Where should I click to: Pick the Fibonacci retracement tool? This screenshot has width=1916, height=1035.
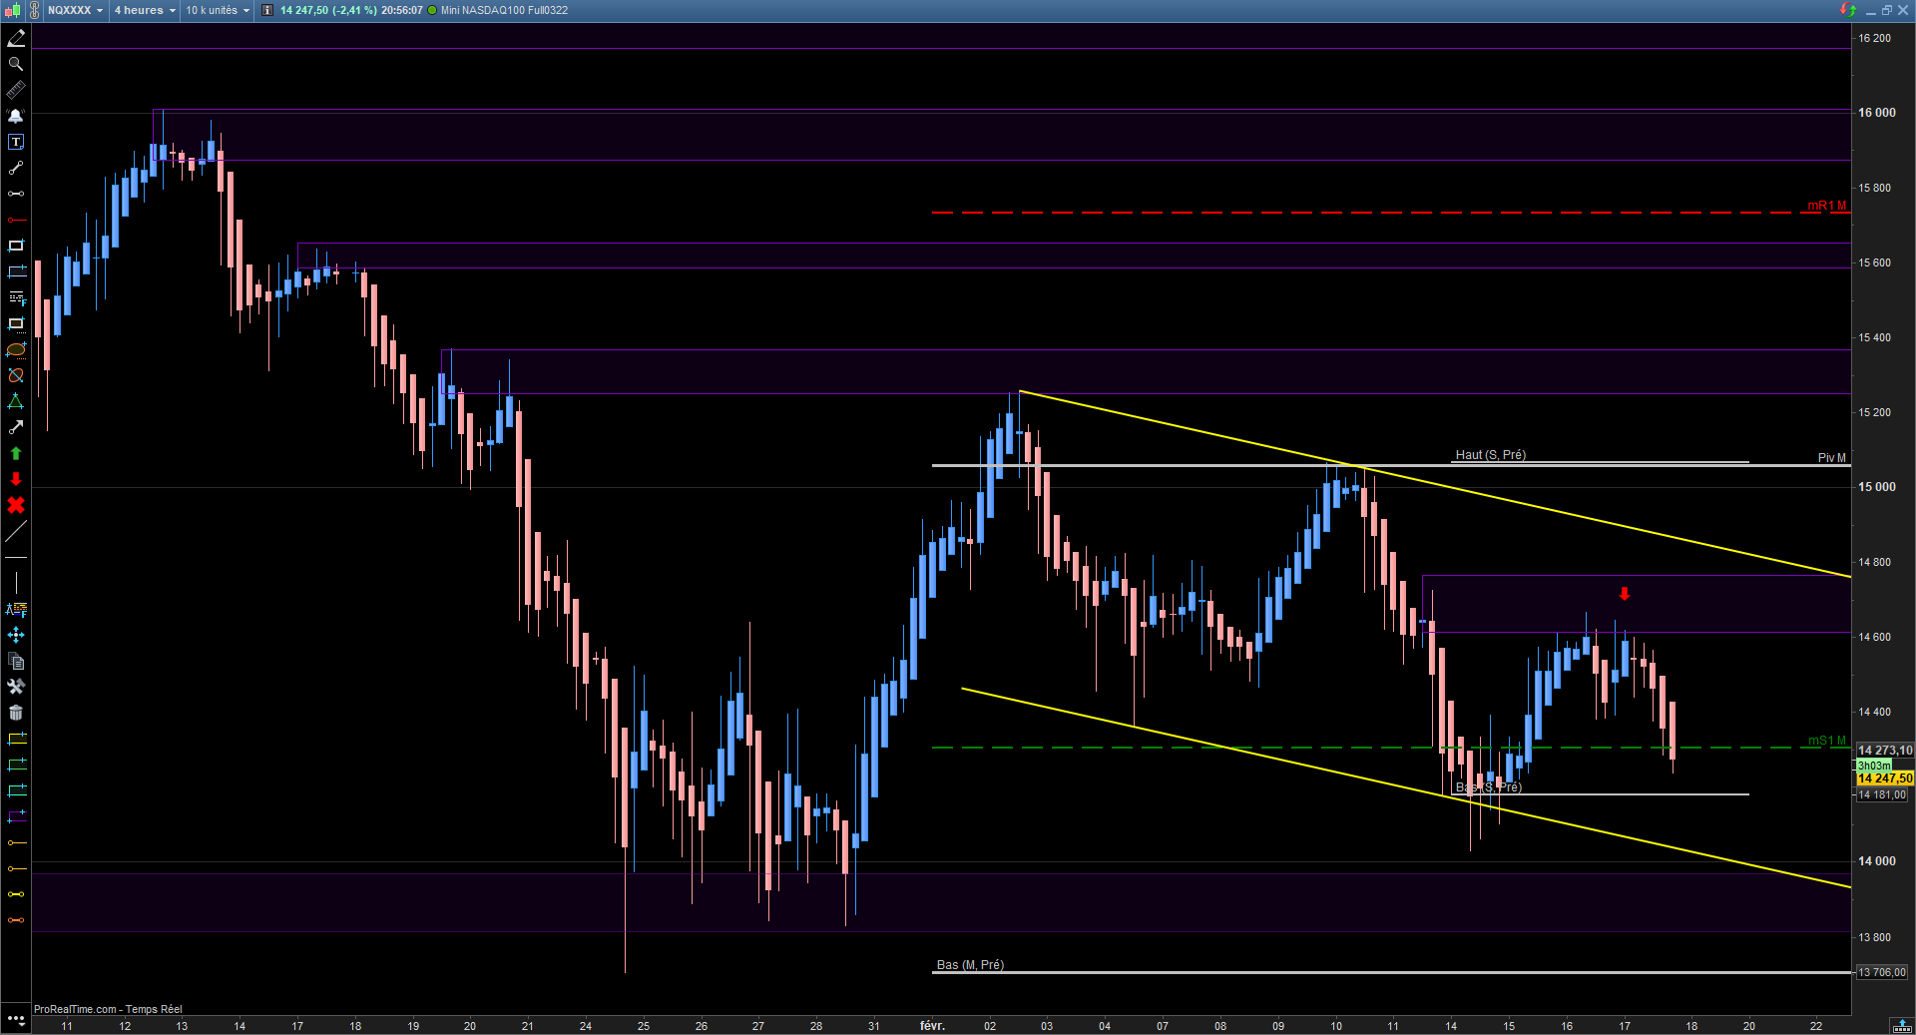16,297
